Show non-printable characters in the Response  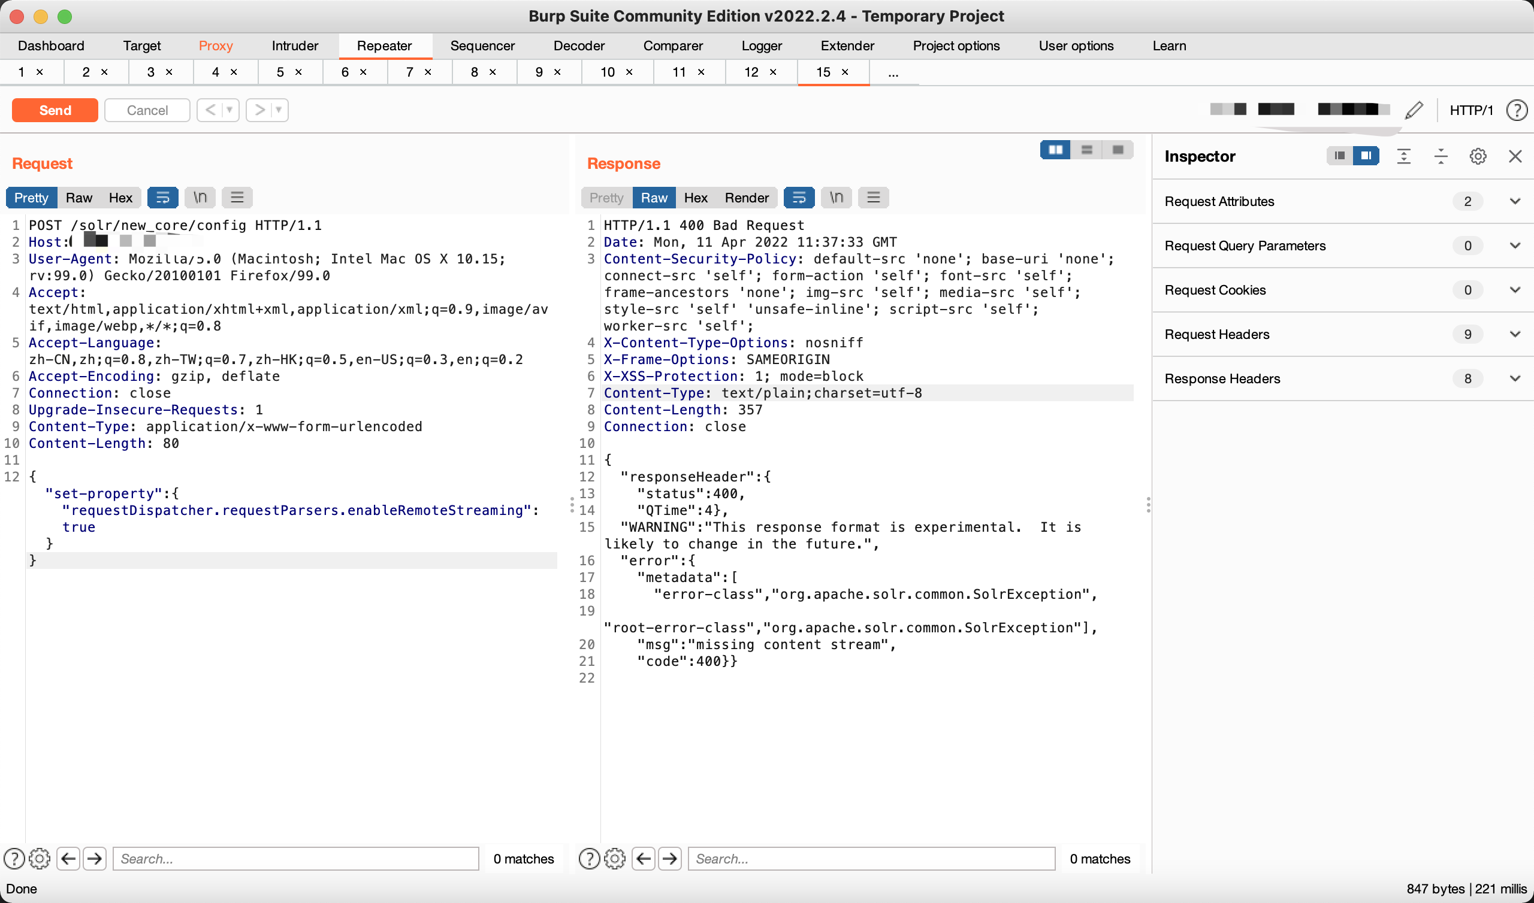(836, 197)
